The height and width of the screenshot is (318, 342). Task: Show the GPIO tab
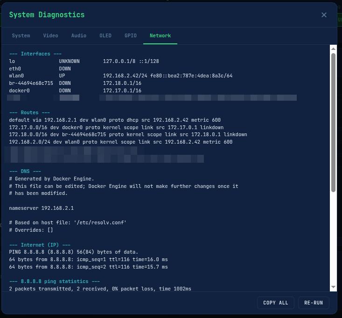pyautogui.click(x=131, y=35)
